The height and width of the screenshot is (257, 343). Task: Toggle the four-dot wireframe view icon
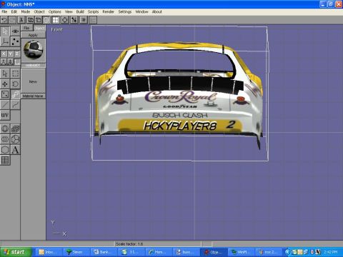click(x=56, y=20)
